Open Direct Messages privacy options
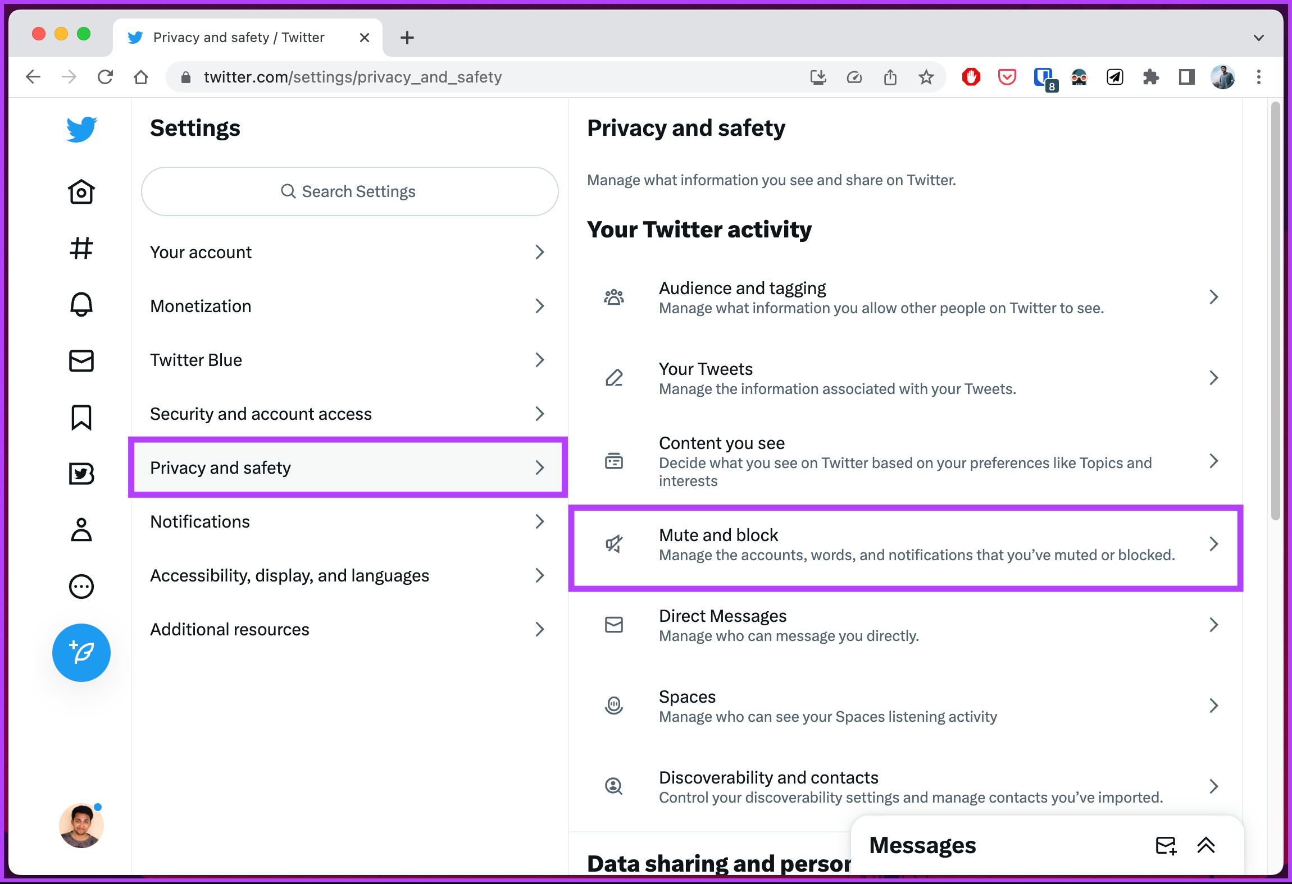 pos(905,625)
